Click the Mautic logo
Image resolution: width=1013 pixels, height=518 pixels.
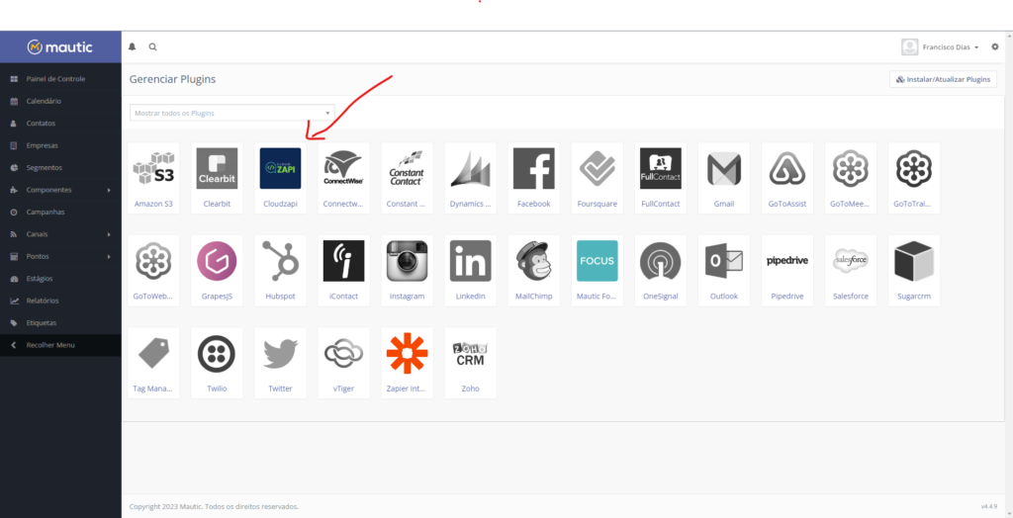[x=60, y=47]
